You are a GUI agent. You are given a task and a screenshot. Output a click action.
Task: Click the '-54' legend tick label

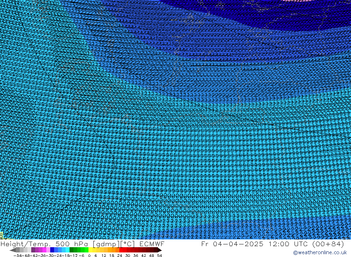(x=17, y=256)
